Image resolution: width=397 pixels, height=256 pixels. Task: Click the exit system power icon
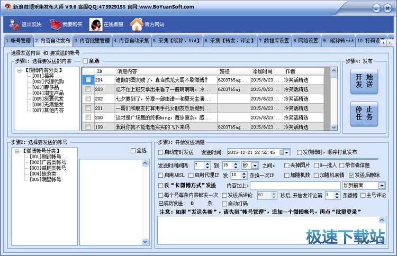coord(14,24)
